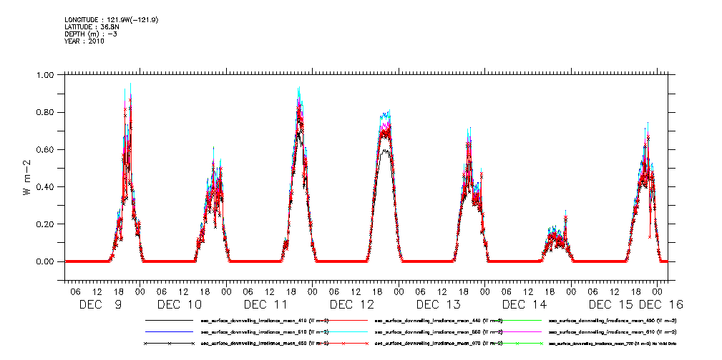Click legend label irradiance_mean_610 (W m-2)

point(613,331)
